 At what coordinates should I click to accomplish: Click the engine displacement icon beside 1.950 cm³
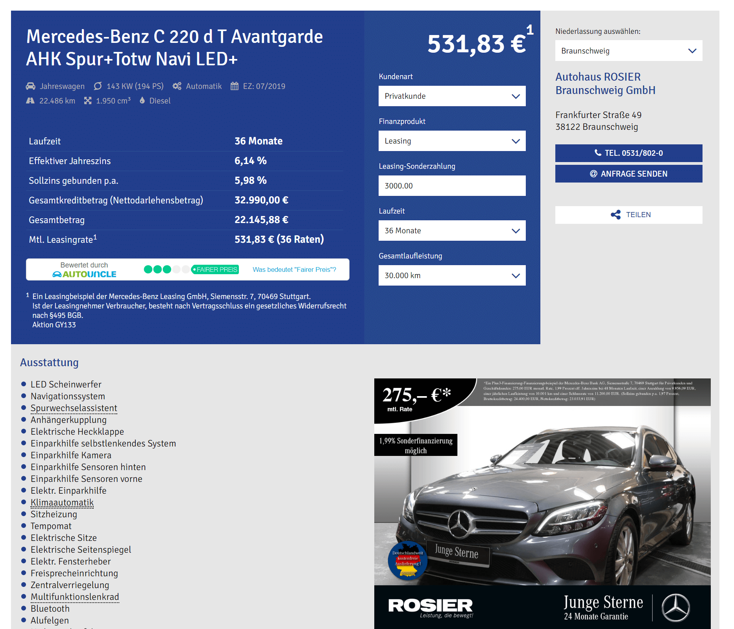click(x=88, y=101)
